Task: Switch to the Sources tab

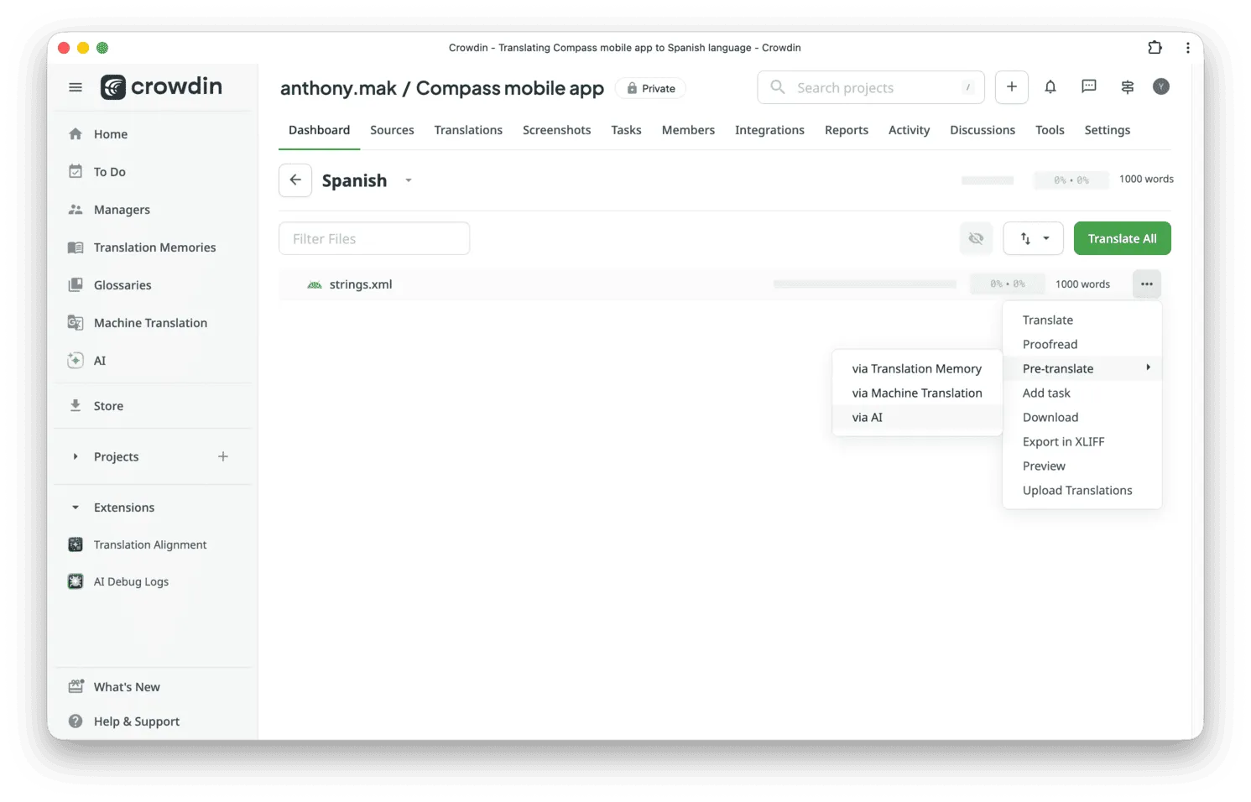Action: pyautogui.click(x=392, y=130)
